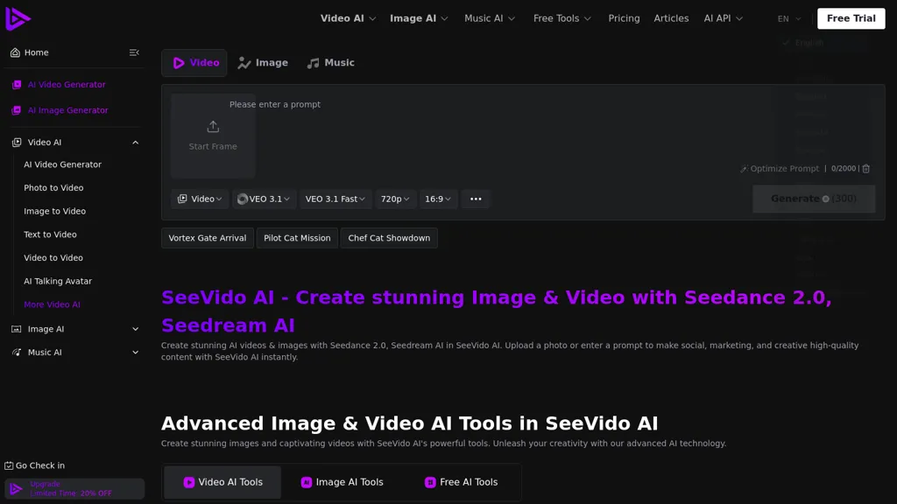Viewport: 897px width, 504px height.
Task: Open the Pricing page
Action: [624, 18]
